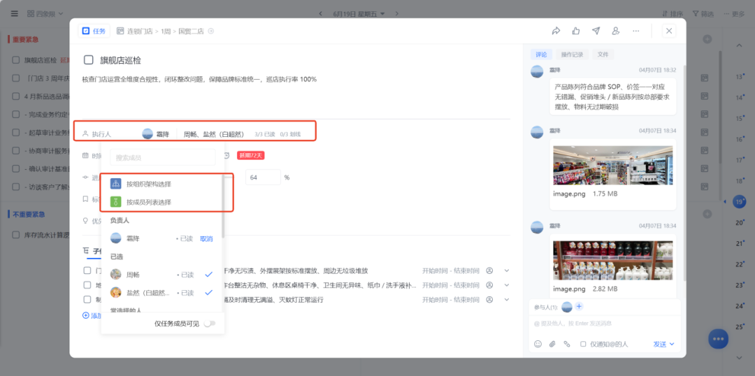Check the first subtask checkbox
This screenshot has height=376, width=755.
[x=87, y=270]
